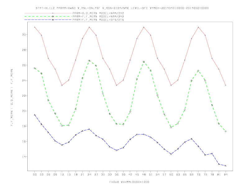Click x-axis forecast hour label 06

click(x=48, y=174)
